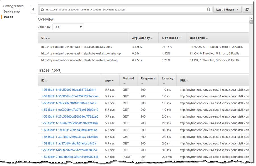Open the Group by URL dropdown
This screenshot has height=166, width=256.
68,27
